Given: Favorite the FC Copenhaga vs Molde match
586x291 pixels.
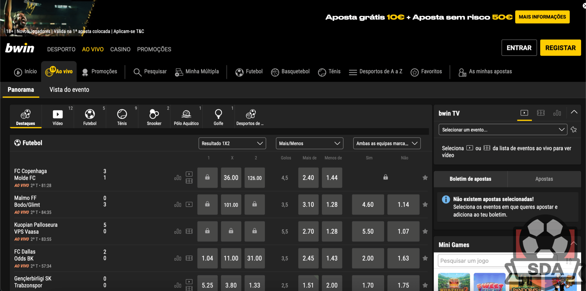Looking at the screenshot, I should pos(425,178).
